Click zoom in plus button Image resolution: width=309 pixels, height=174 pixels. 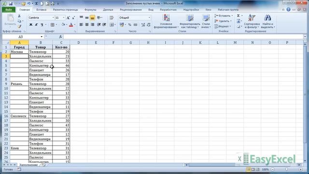coord(300,169)
